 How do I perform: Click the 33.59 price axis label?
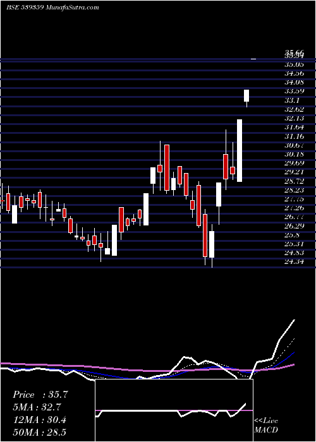coord(294,92)
